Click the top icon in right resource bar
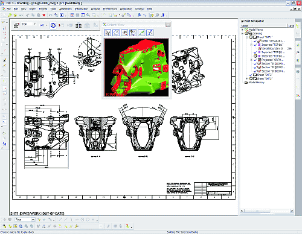 (298, 27)
